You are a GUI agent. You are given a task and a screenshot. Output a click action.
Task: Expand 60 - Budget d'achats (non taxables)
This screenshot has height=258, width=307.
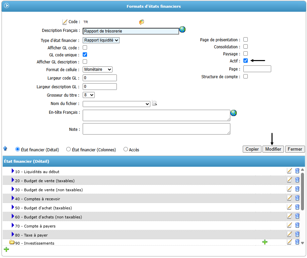(13, 216)
